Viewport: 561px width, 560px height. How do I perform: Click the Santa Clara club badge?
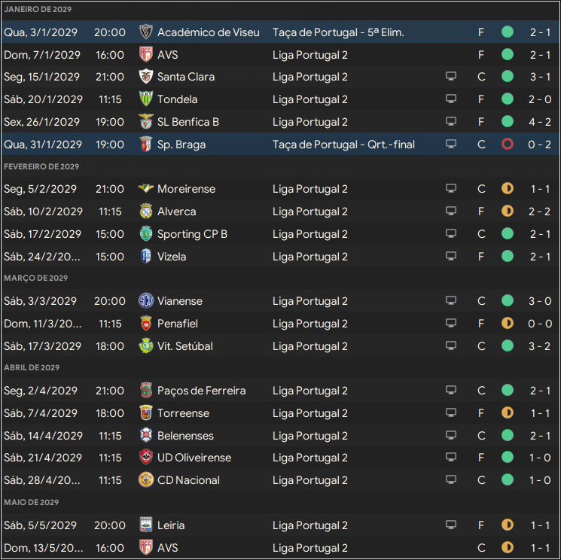click(x=145, y=77)
